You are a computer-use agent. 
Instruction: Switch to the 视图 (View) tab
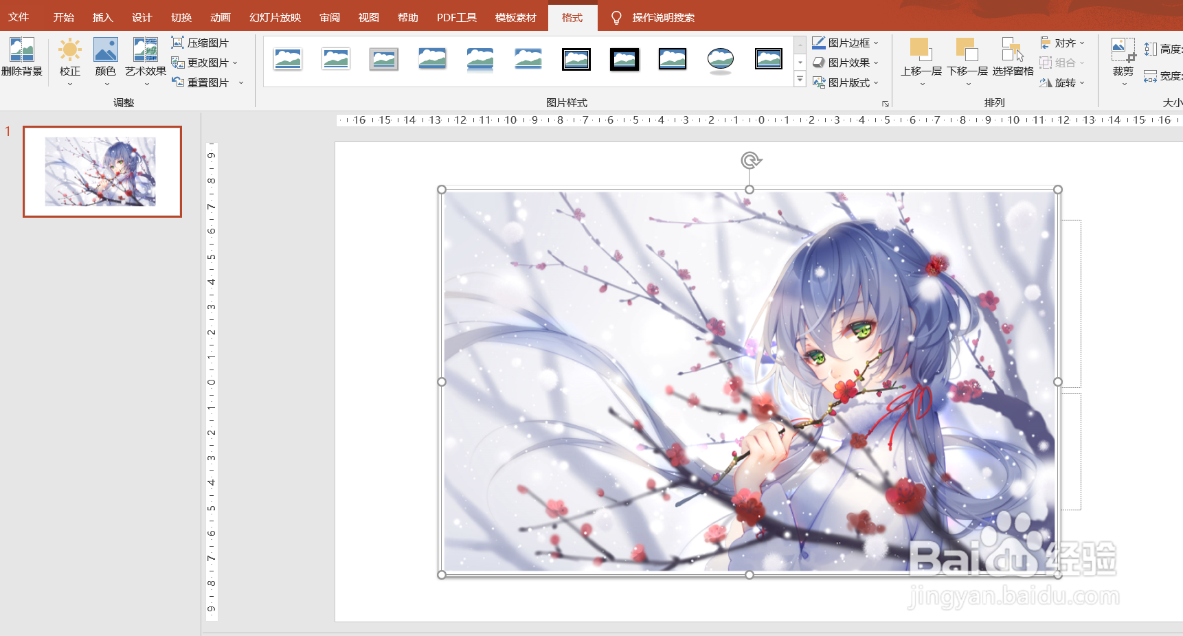(369, 17)
